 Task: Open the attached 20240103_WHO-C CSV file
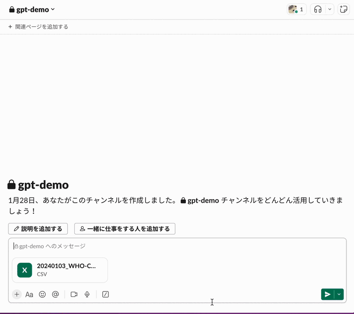pyautogui.click(x=60, y=270)
